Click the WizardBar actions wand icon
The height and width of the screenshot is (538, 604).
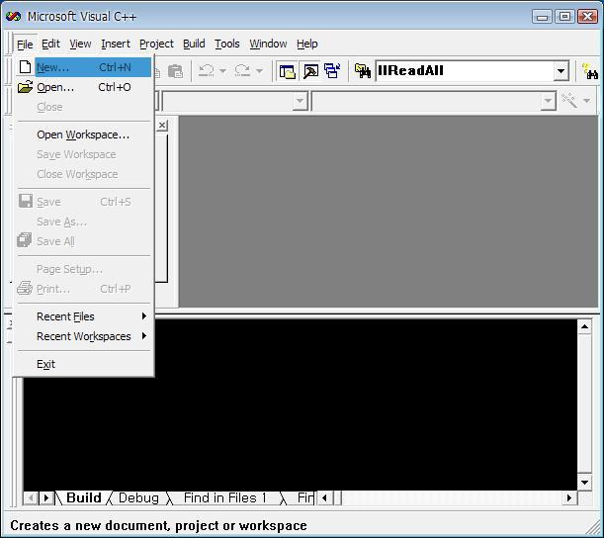click(x=569, y=100)
